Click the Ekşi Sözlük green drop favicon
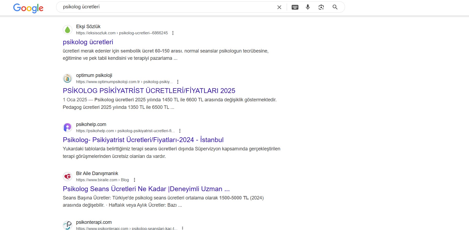 point(67,30)
